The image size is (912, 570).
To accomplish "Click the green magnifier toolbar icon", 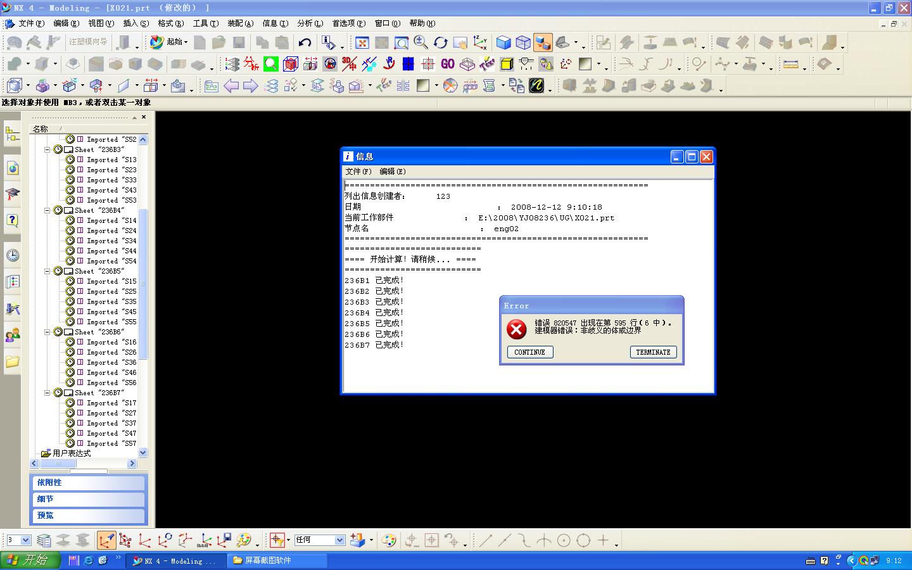I will [271, 64].
